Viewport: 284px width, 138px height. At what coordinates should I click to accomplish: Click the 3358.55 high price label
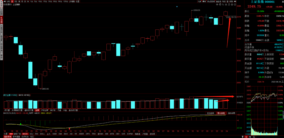pyautogui.click(x=196, y=10)
